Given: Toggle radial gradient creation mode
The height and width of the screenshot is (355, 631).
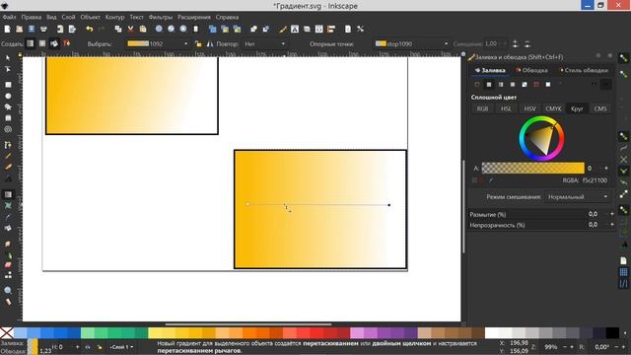Looking at the screenshot, I should pyautogui.click(x=42, y=43).
